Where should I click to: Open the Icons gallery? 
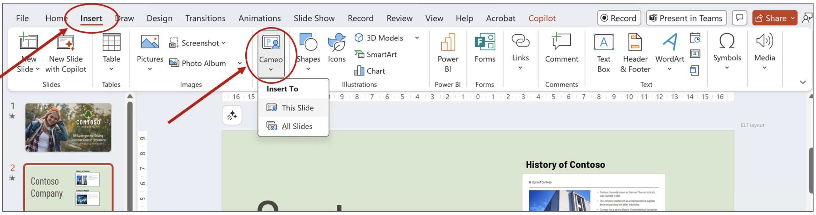point(337,48)
